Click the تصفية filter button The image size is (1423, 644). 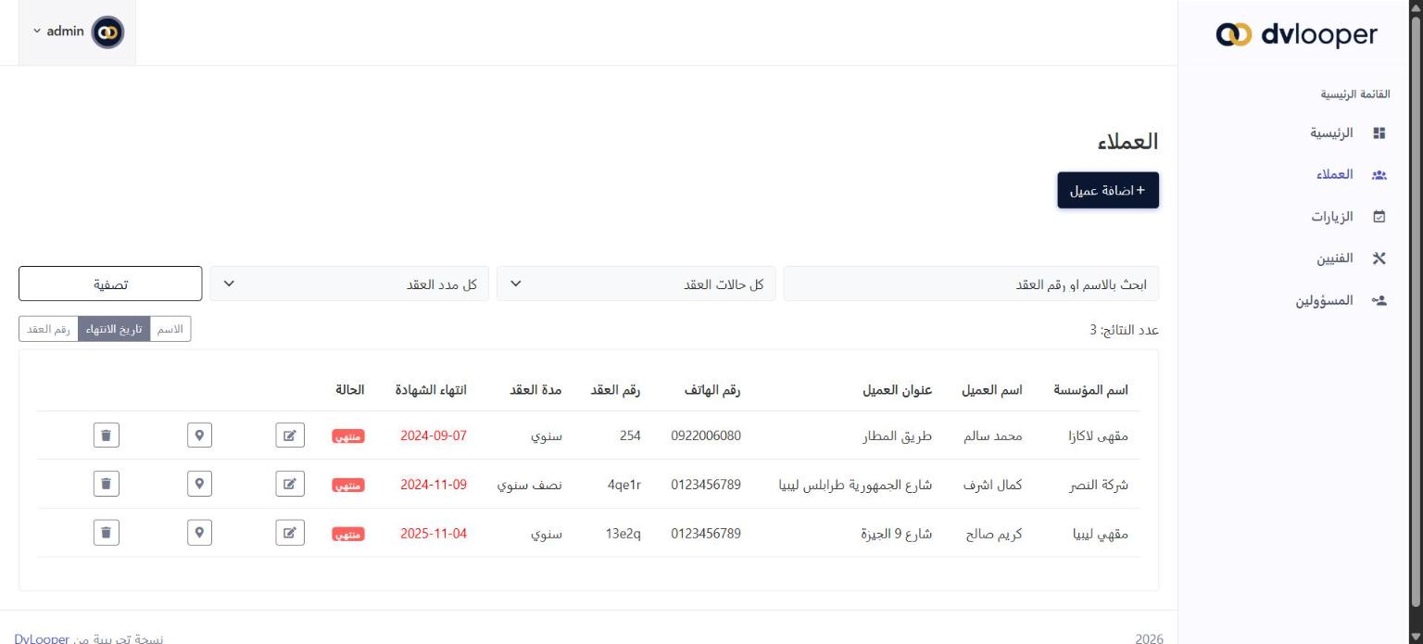pos(110,284)
